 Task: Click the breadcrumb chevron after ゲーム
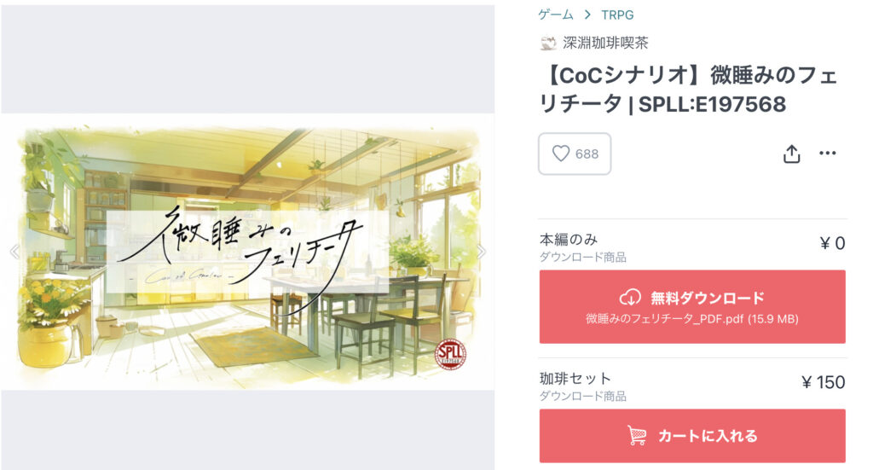click(587, 15)
